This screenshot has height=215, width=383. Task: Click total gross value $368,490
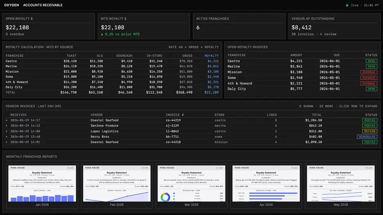[184, 92]
